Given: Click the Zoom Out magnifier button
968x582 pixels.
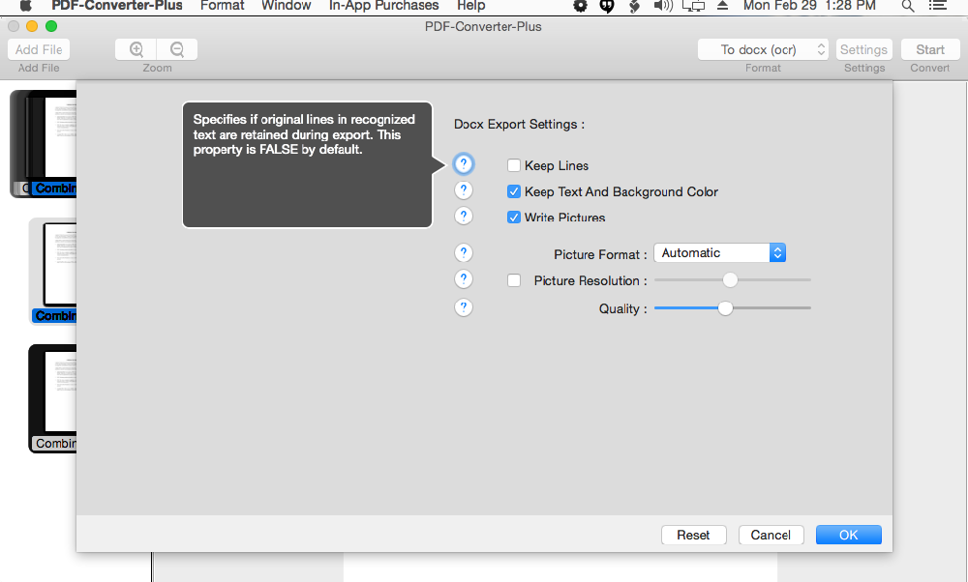Looking at the screenshot, I should [x=177, y=49].
